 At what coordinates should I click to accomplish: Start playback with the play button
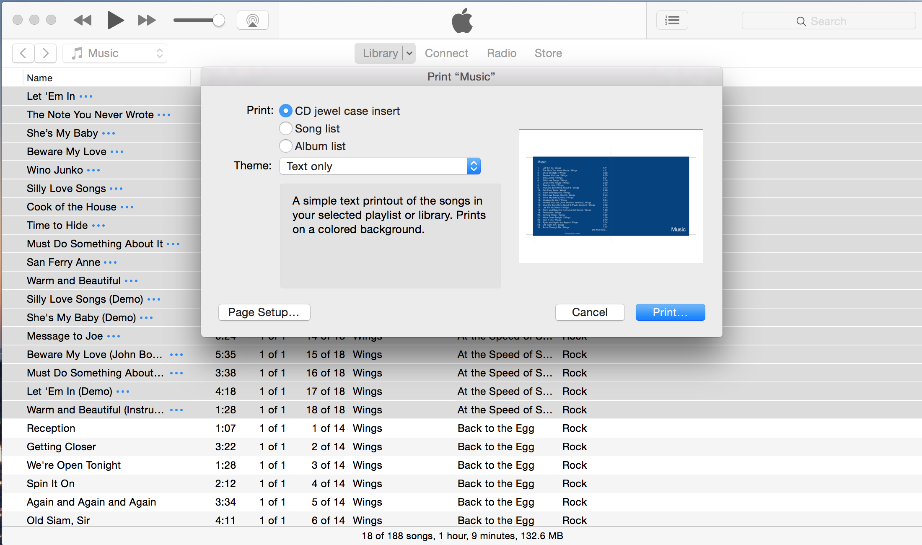115,20
